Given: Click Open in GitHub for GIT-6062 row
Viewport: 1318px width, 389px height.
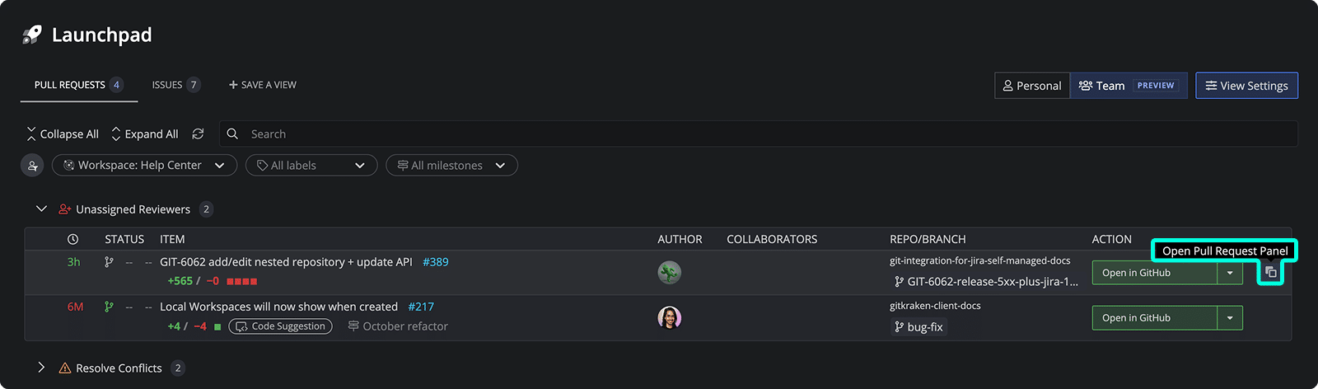Looking at the screenshot, I should click(1154, 273).
